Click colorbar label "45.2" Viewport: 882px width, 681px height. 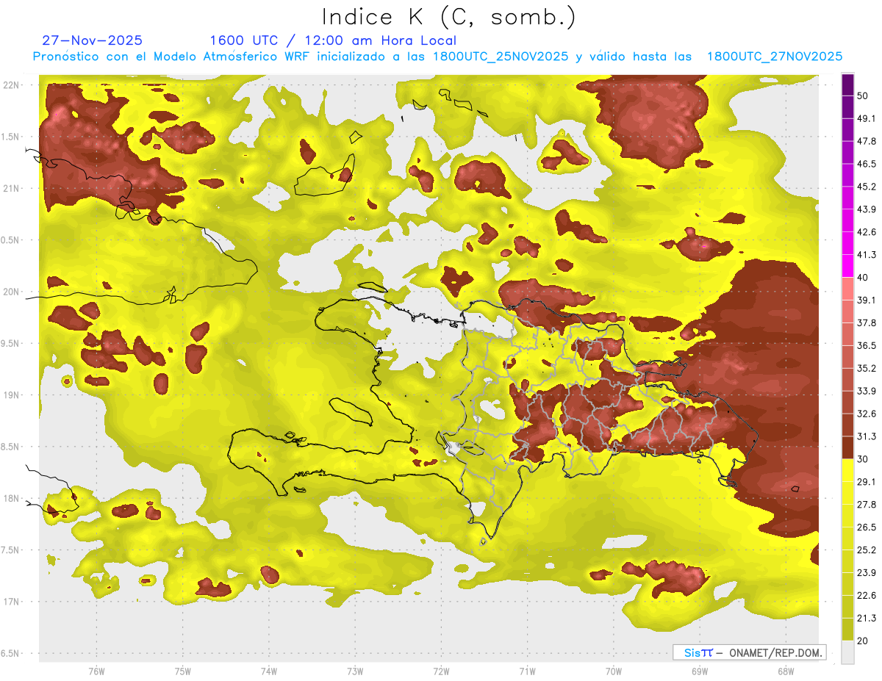click(x=867, y=187)
